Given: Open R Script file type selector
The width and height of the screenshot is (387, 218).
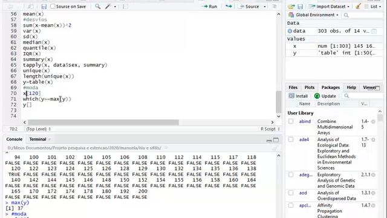Looking at the screenshot, I should click(x=270, y=129).
